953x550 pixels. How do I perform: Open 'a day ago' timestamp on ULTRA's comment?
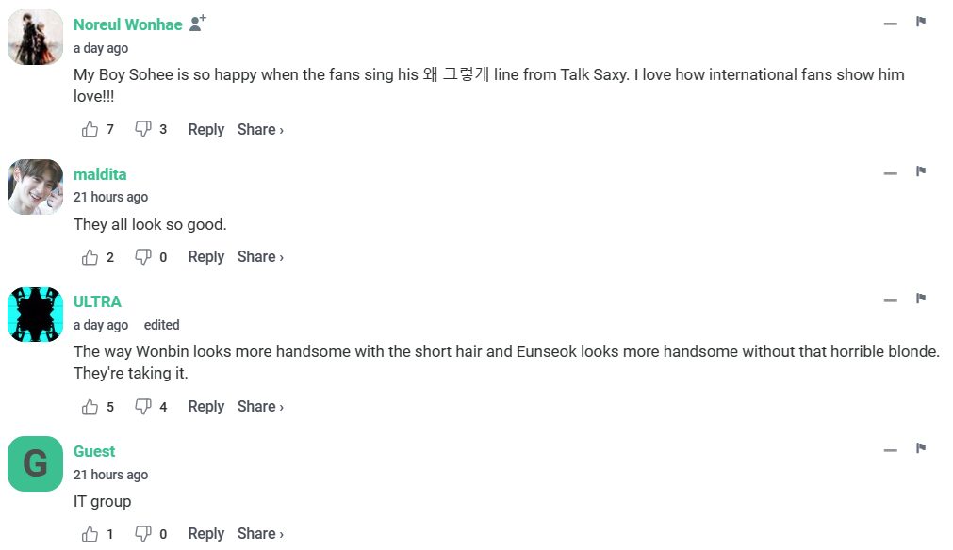point(101,325)
